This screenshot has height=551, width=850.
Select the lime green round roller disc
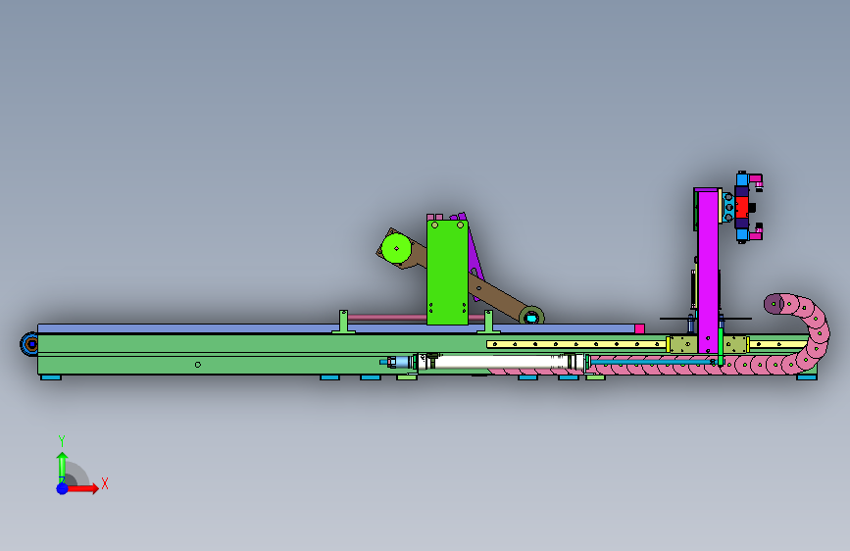(x=396, y=248)
